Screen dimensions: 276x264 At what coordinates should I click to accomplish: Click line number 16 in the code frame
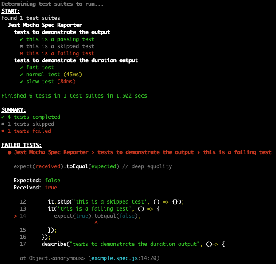coord(23,237)
